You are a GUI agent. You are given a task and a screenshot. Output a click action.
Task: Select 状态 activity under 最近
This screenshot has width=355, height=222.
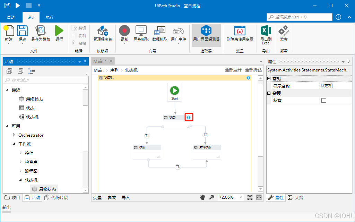tap(26, 108)
